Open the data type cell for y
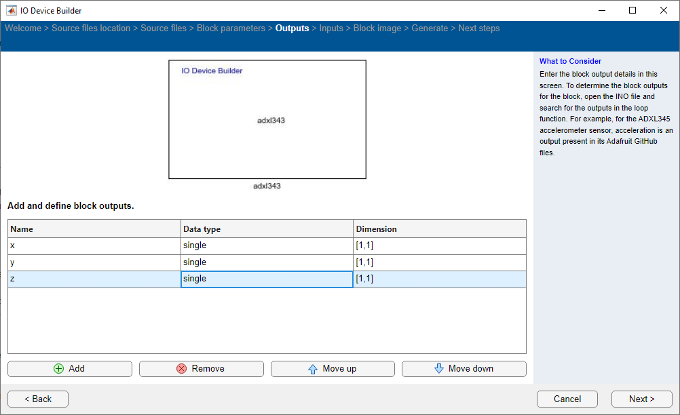Viewport: 680px width, 415px height. click(x=267, y=262)
